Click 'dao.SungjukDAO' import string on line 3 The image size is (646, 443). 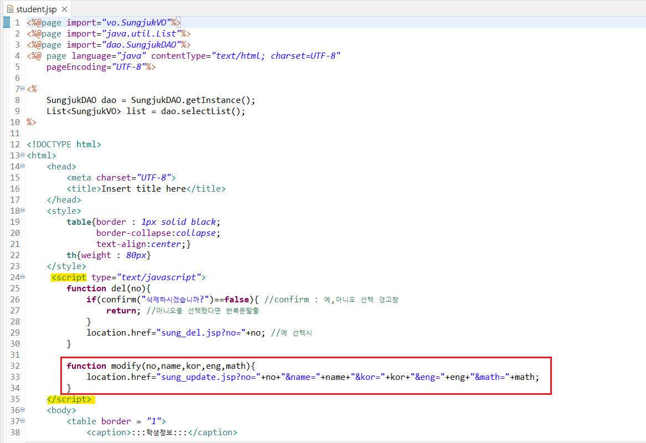[x=141, y=45]
